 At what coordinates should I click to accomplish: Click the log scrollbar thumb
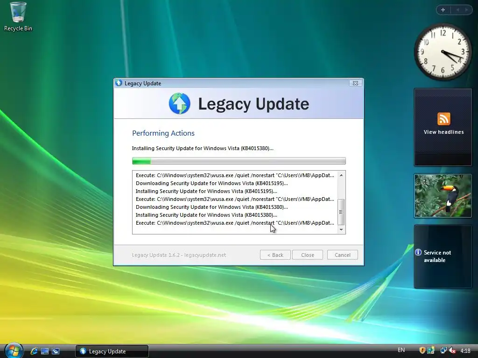(341, 212)
